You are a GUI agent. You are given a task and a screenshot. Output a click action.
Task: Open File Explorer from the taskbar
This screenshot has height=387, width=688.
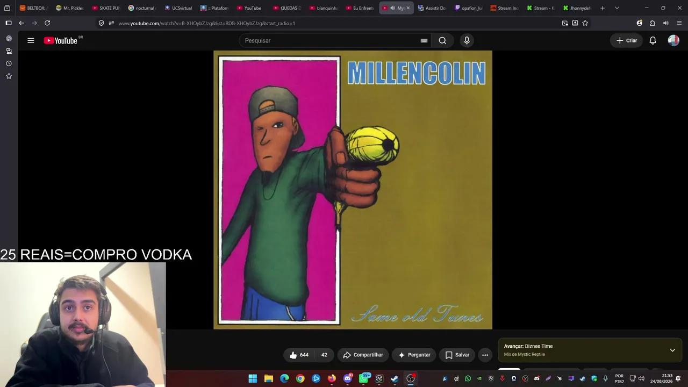point(269,378)
